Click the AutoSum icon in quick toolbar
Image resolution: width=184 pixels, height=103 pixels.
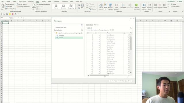(1, 14)
